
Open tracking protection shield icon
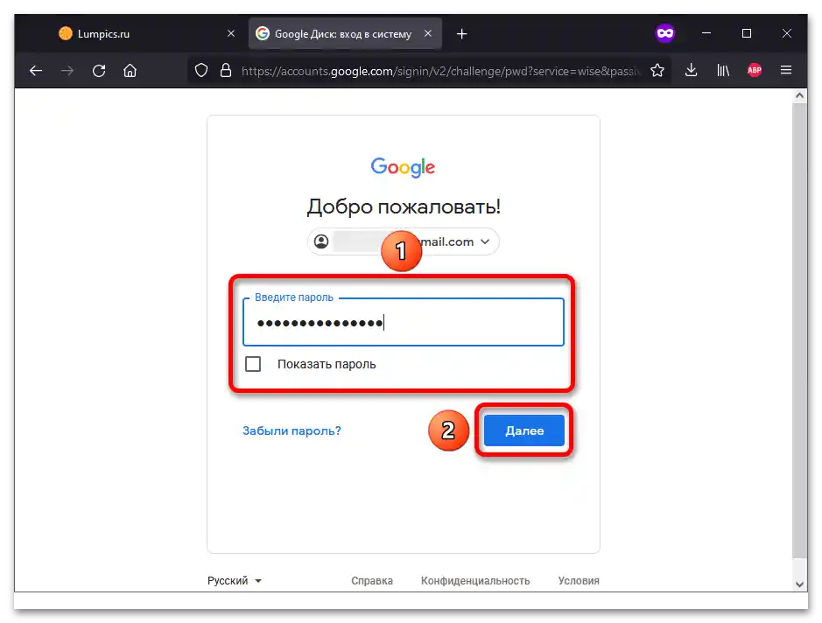201,70
